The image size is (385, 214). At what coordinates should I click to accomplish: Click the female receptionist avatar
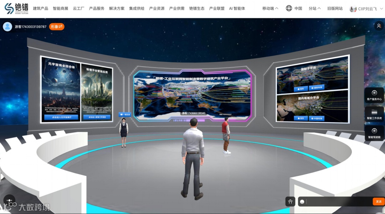tap(123, 132)
